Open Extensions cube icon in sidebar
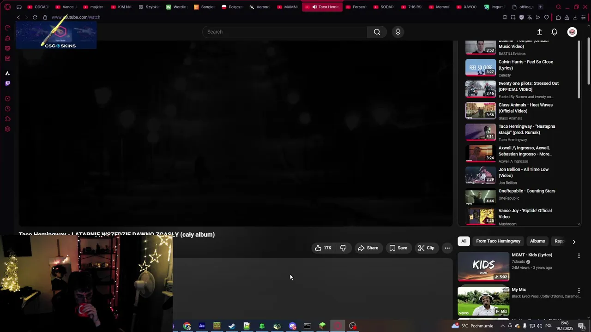This screenshot has width=591, height=332. pos(7,119)
